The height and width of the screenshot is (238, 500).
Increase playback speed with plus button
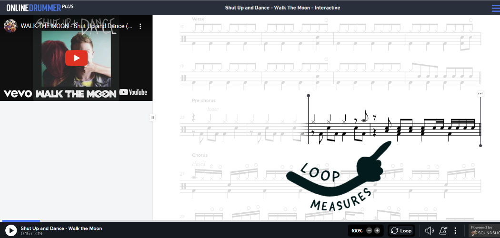click(377, 231)
